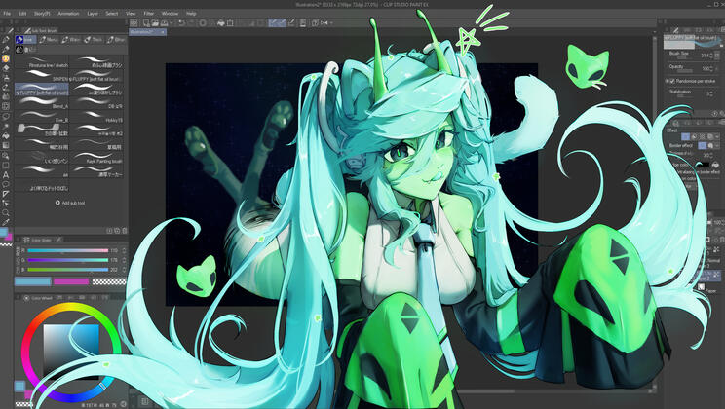Open the Edit menu

pyautogui.click(x=22, y=14)
